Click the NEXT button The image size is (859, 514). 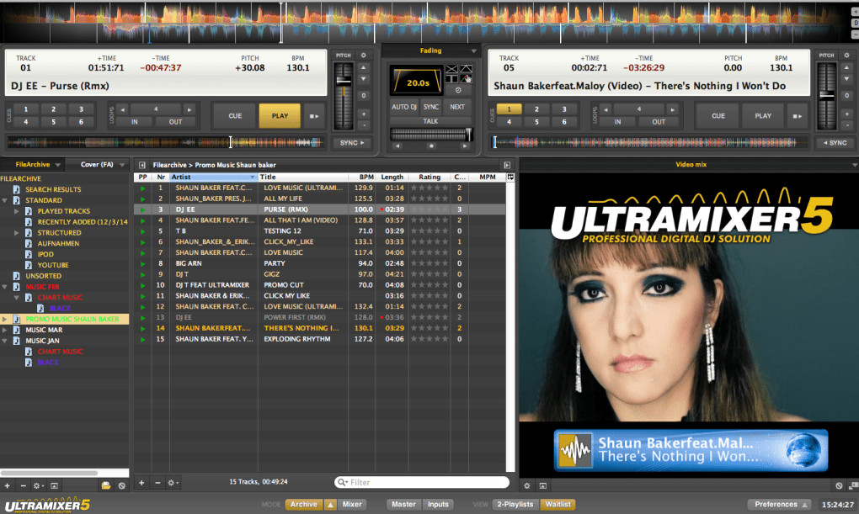[x=457, y=108]
